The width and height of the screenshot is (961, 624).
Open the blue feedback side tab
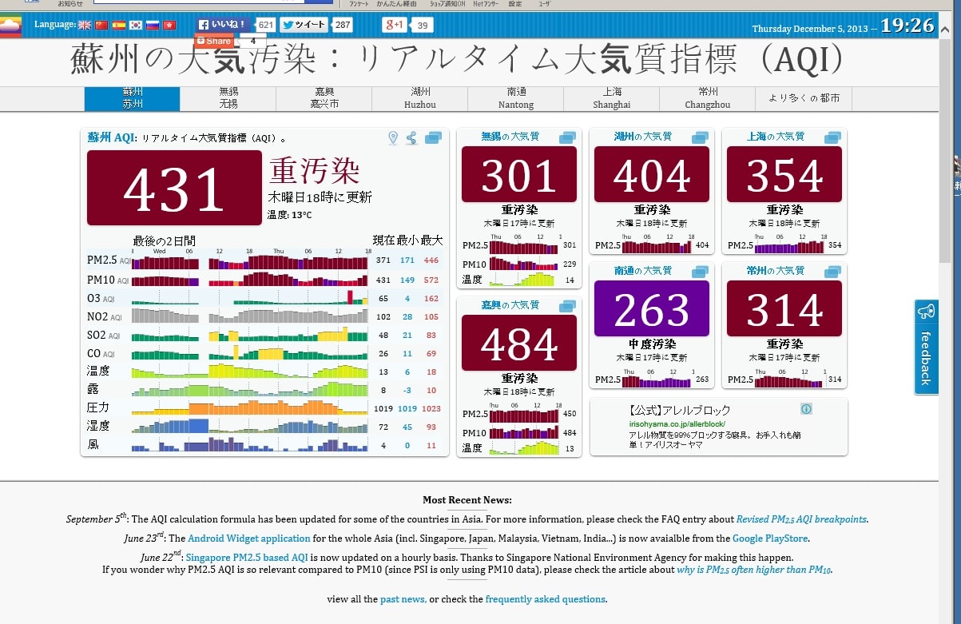(x=926, y=347)
